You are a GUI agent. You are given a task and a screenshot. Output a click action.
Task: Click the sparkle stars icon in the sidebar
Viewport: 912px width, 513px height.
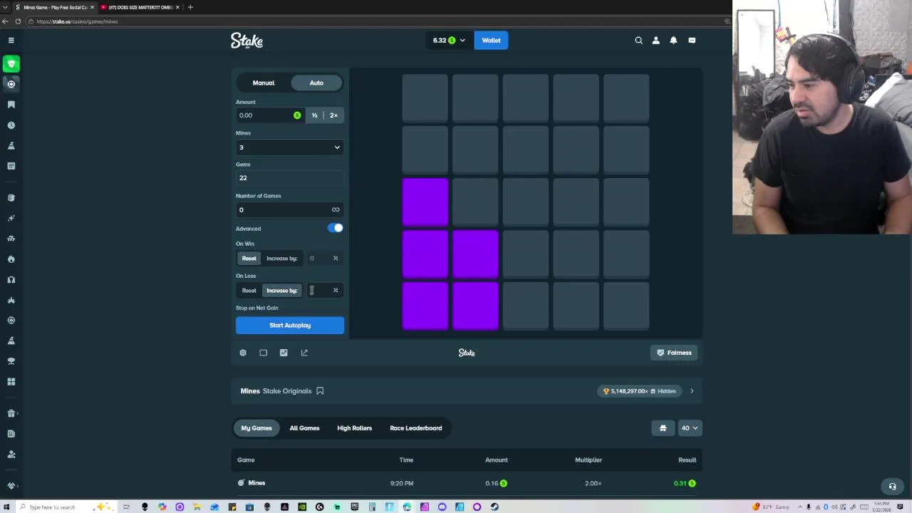click(11, 218)
